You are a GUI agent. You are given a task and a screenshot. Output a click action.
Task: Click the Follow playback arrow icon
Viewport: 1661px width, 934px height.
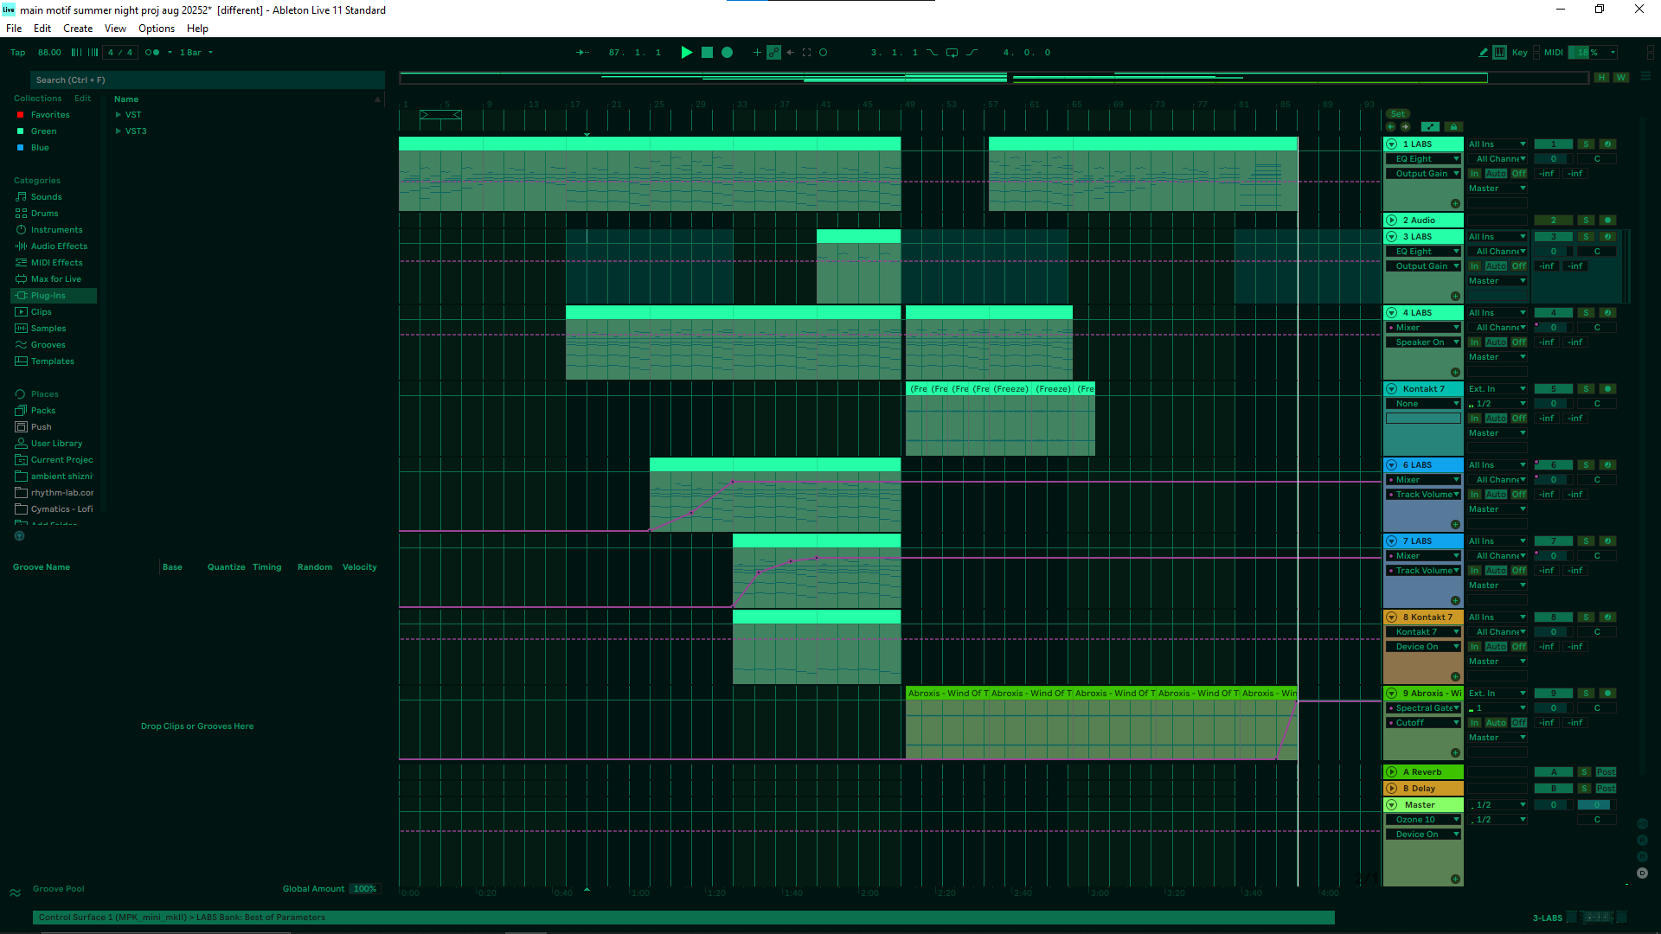point(583,53)
